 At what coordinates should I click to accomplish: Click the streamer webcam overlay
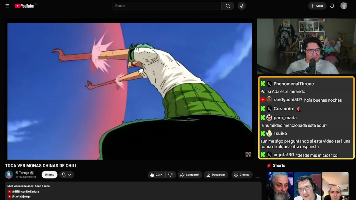pos(306,46)
